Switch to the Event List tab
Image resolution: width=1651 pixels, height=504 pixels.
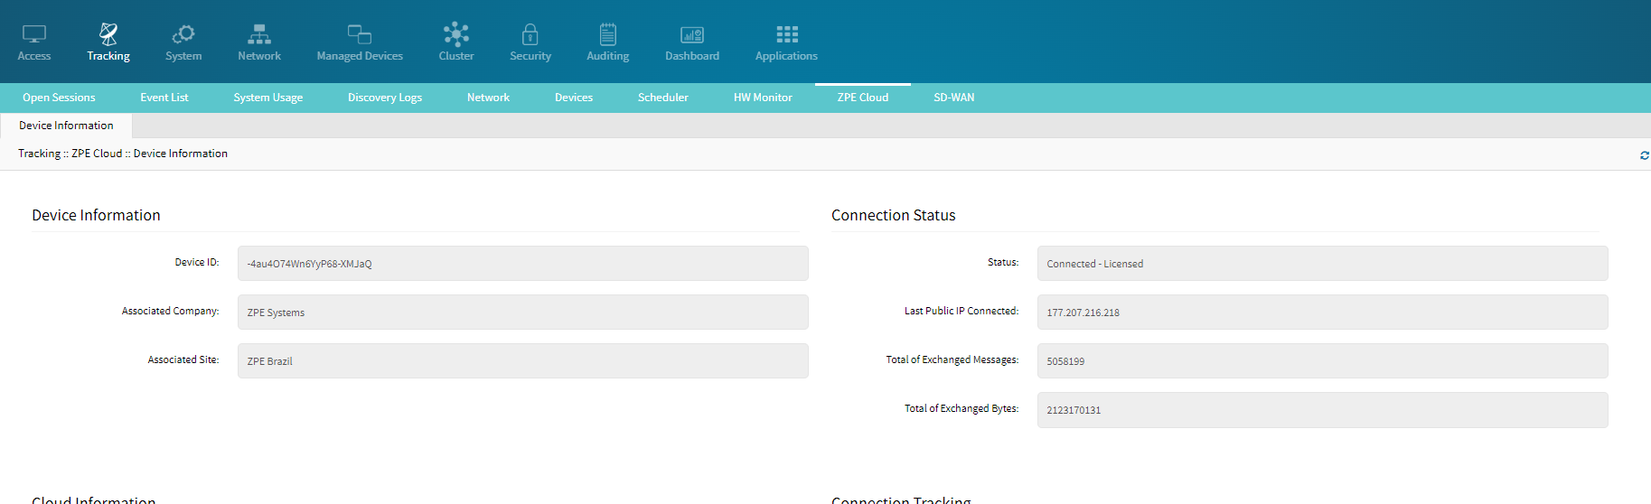[164, 98]
